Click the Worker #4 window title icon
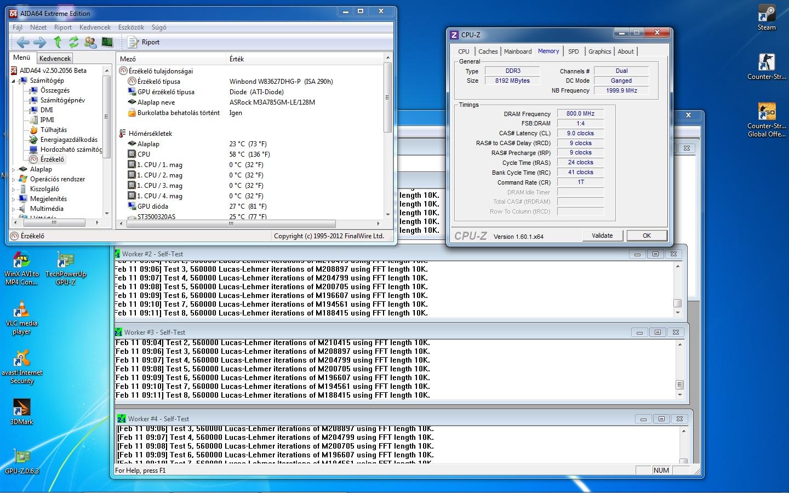Viewport: 789px width, 493px height. pyautogui.click(x=122, y=419)
